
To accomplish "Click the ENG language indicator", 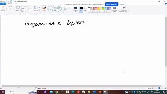I will [152, 92].
